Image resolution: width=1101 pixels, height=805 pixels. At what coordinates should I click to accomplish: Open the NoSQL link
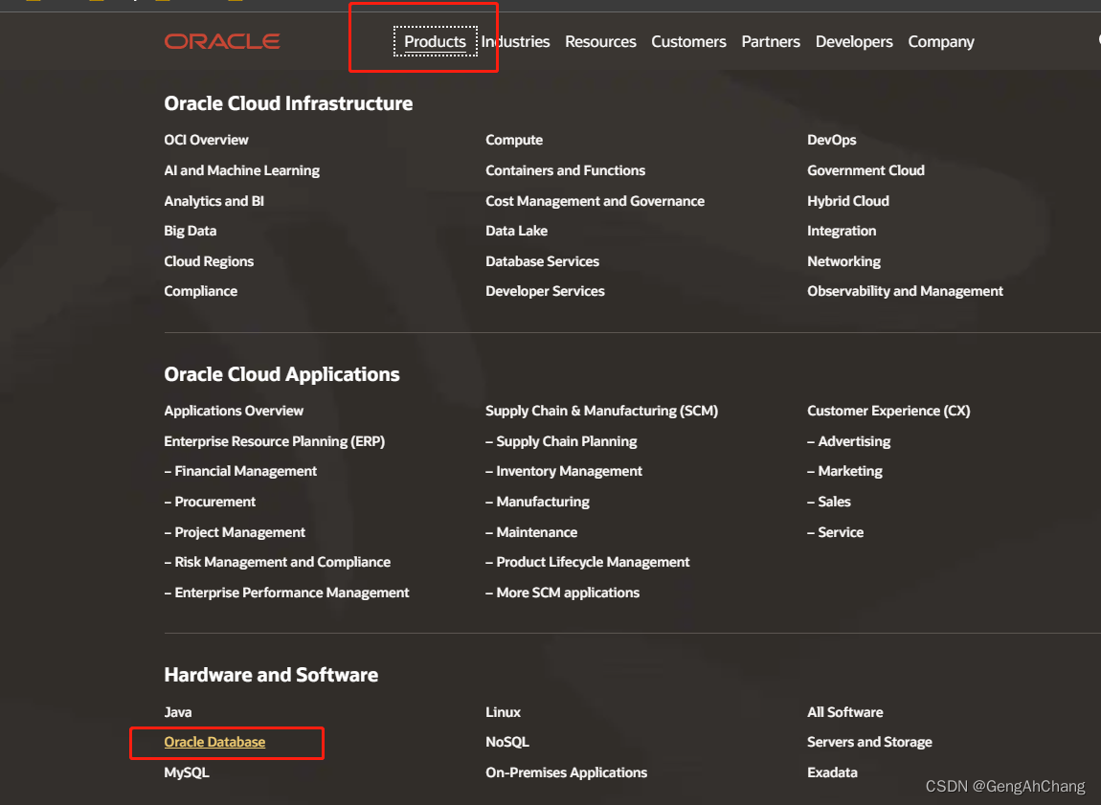coord(507,742)
